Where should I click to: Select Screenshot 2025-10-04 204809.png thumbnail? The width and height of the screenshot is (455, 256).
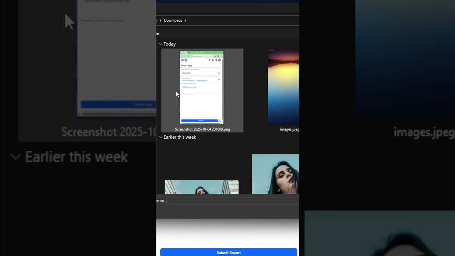[202, 87]
